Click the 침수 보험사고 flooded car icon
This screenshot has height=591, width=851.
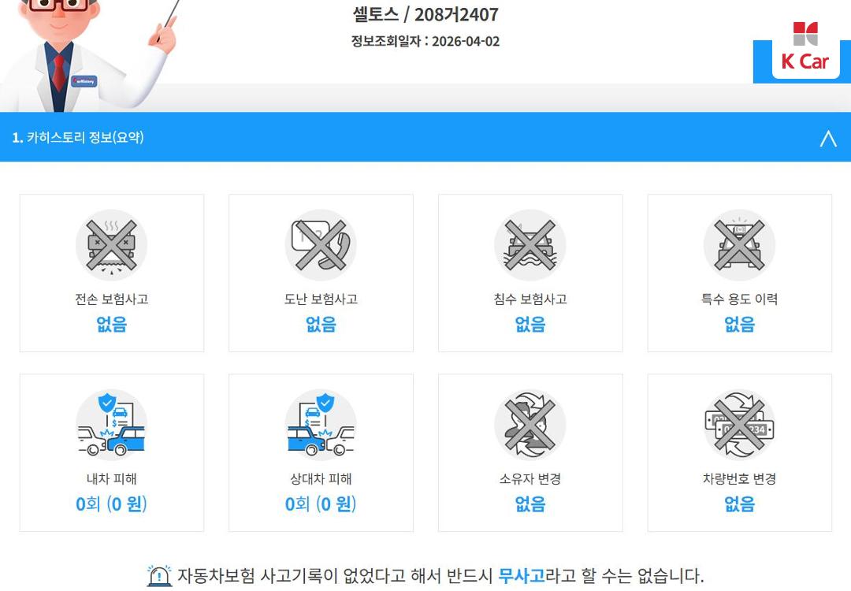[530, 245]
